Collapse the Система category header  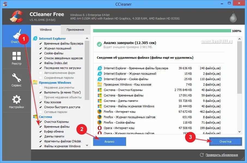click(45, 117)
